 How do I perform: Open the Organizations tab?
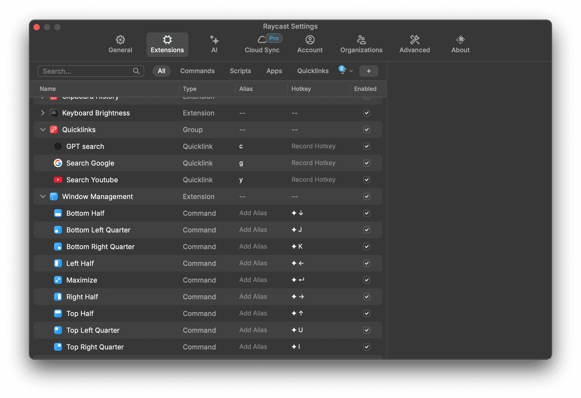click(x=361, y=44)
